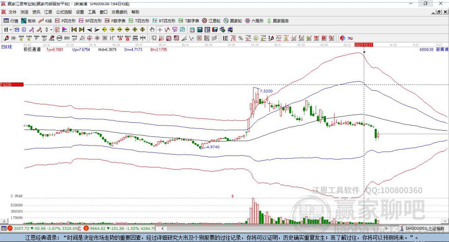The image size is (449, 242).
Task: Click the 赢家服务 dollar-sign button
Action: (x=278, y=21)
